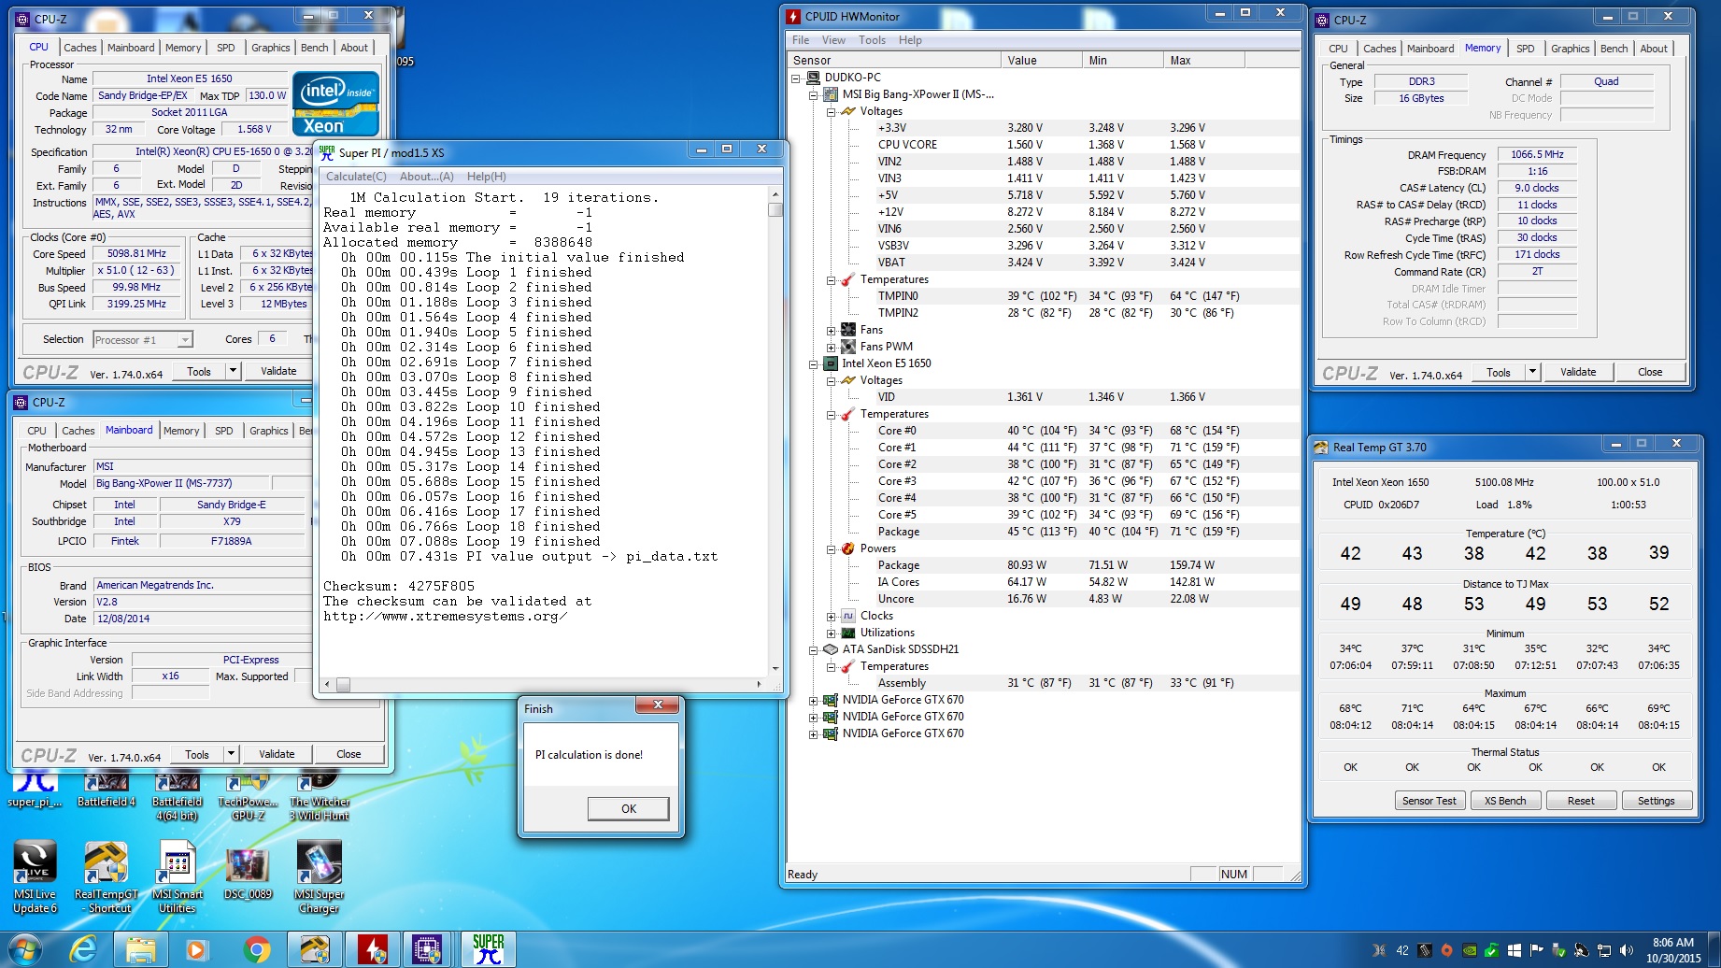Expand the Utilizations node
The height and width of the screenshot is (968, 1721).
click(x=831, y=633)
